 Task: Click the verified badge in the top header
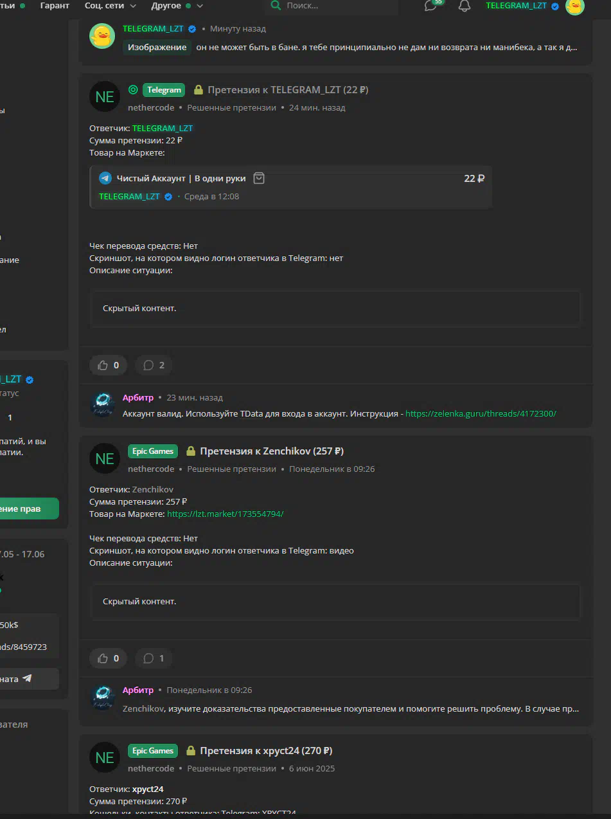point(555,6)
